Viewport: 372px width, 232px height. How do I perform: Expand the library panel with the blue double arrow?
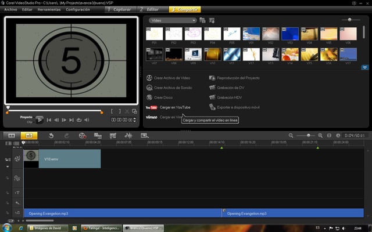(364, 67)
